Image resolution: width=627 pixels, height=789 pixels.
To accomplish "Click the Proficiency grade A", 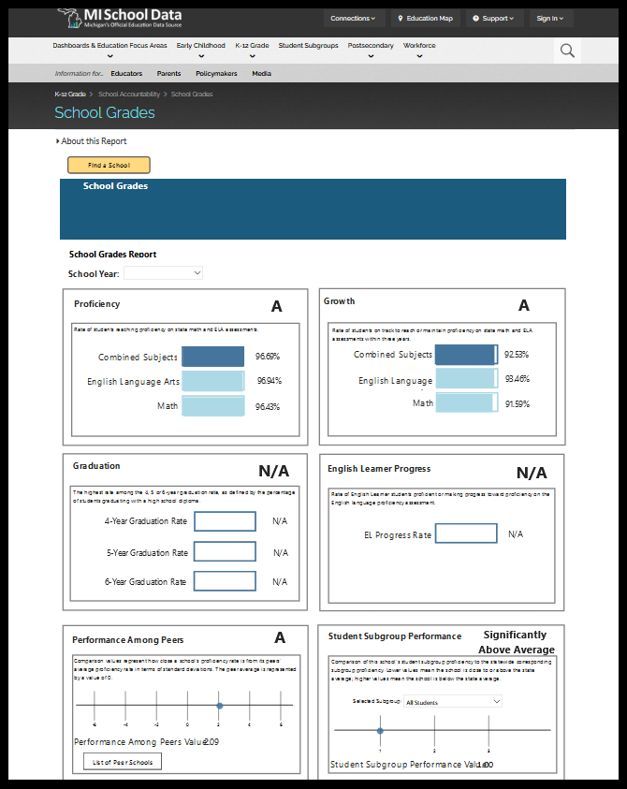I will tap(277, 306).
